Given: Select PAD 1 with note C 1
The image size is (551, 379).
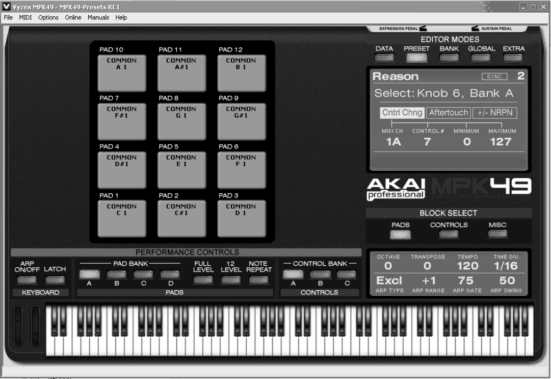Looking at the screenshot, I should click(x=122, y=219).
